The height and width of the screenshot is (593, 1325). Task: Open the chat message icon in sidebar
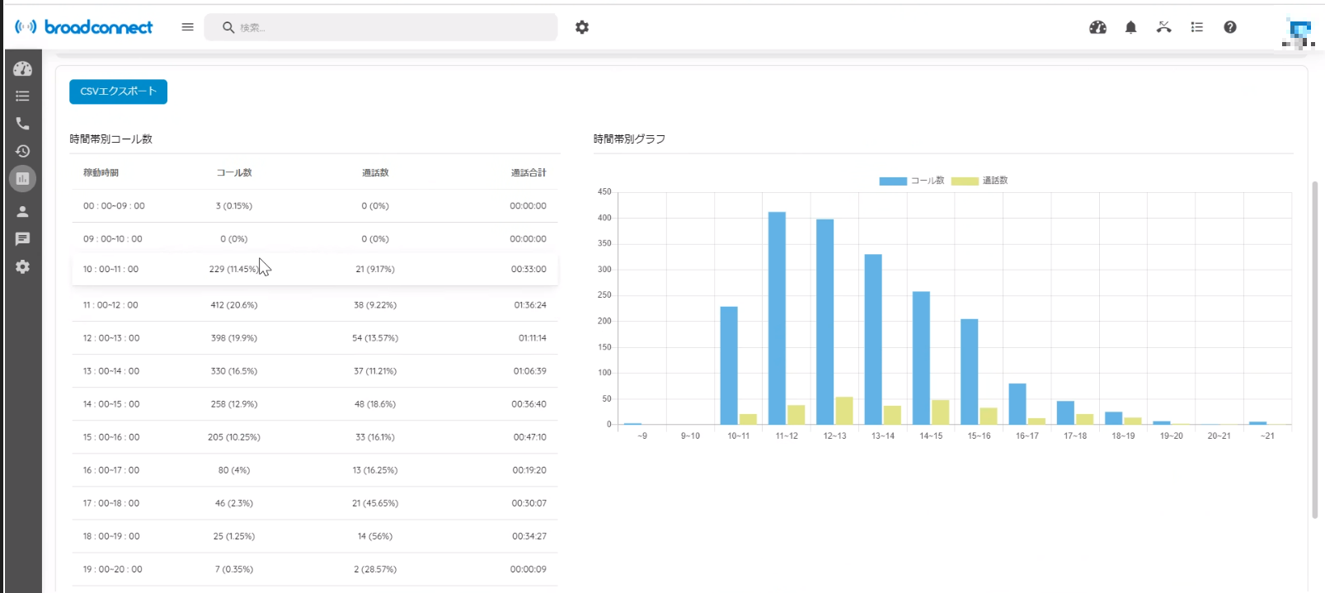pyautogui.click(x=22, y=239)
